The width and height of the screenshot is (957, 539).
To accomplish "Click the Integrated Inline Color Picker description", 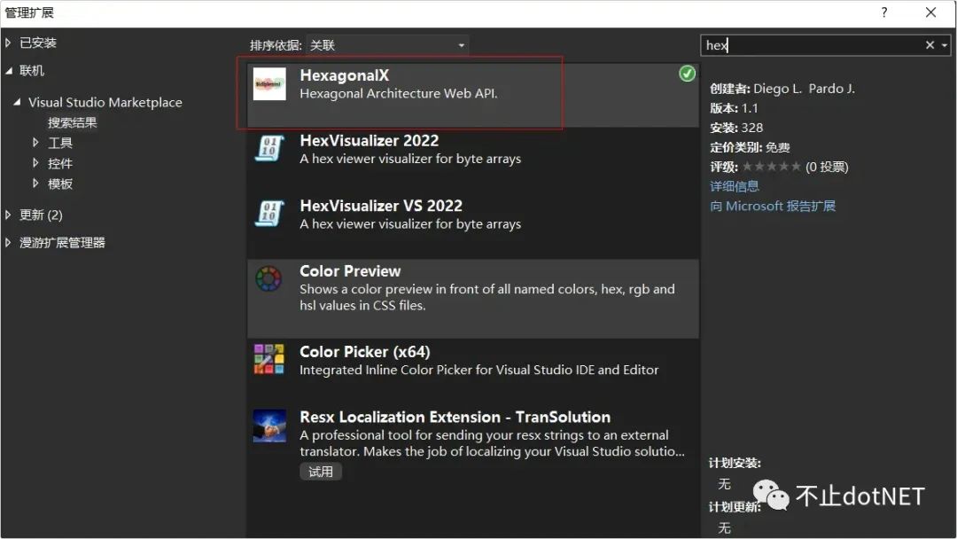I will tap(479, 370).
